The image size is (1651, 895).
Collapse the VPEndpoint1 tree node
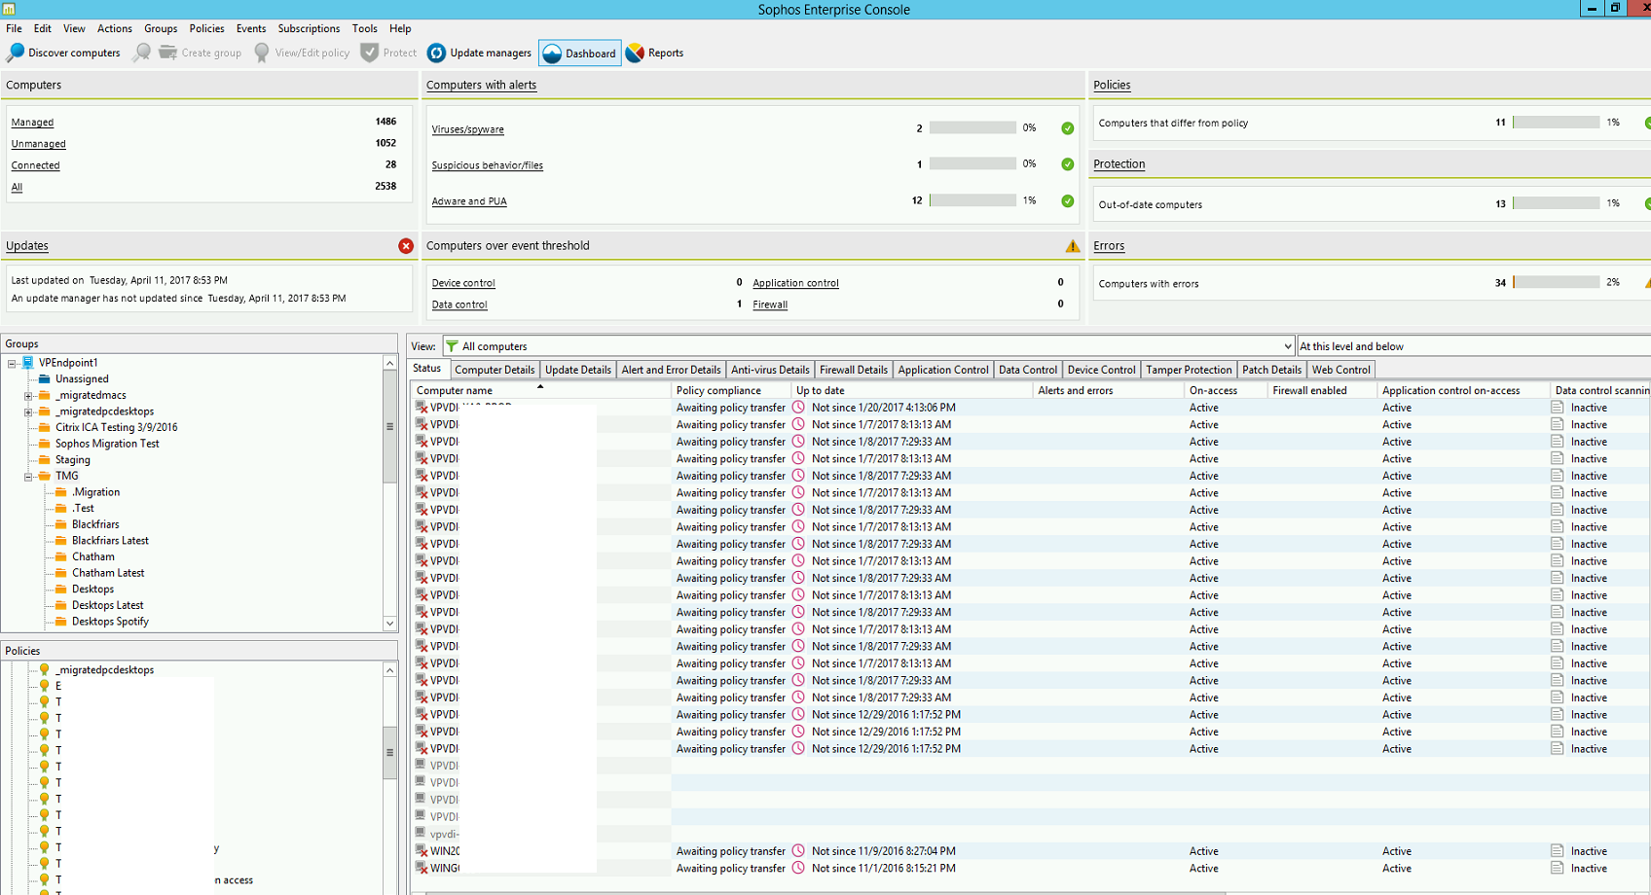click(x=12, y=364)
